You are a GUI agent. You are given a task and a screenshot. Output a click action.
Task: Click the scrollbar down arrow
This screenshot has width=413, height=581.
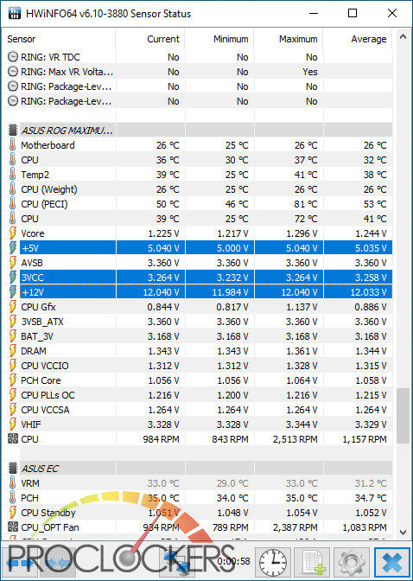(403, 533)
